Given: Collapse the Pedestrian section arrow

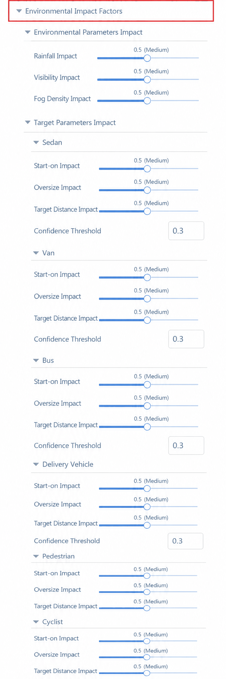Looking at the screenshot, I should 36,556.
